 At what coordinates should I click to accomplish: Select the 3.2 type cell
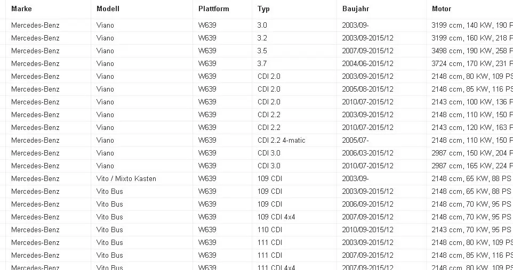coord(262,38)
